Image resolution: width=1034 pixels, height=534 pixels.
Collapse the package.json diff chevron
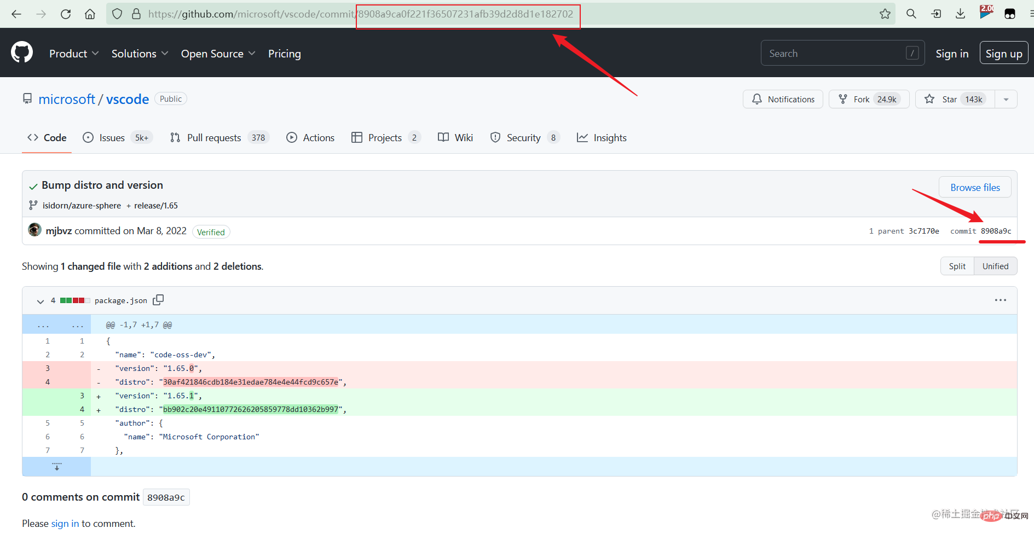tap(40, 301)
